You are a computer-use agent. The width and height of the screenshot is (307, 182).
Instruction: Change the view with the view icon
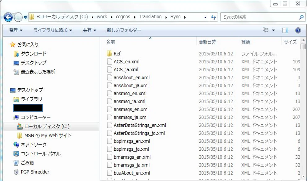point(266,30)
